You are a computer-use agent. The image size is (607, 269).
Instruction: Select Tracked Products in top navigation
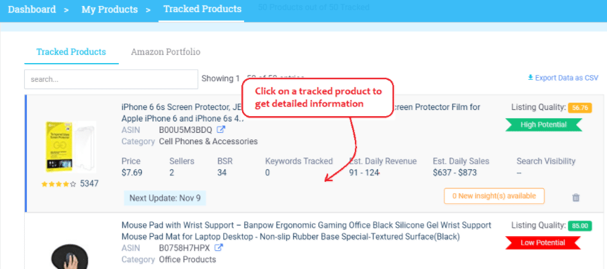click(x=202, y=9)
